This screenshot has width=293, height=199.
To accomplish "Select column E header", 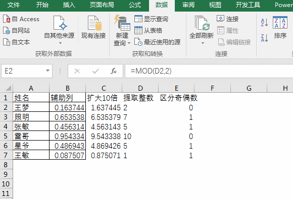I will coord(176,88).
